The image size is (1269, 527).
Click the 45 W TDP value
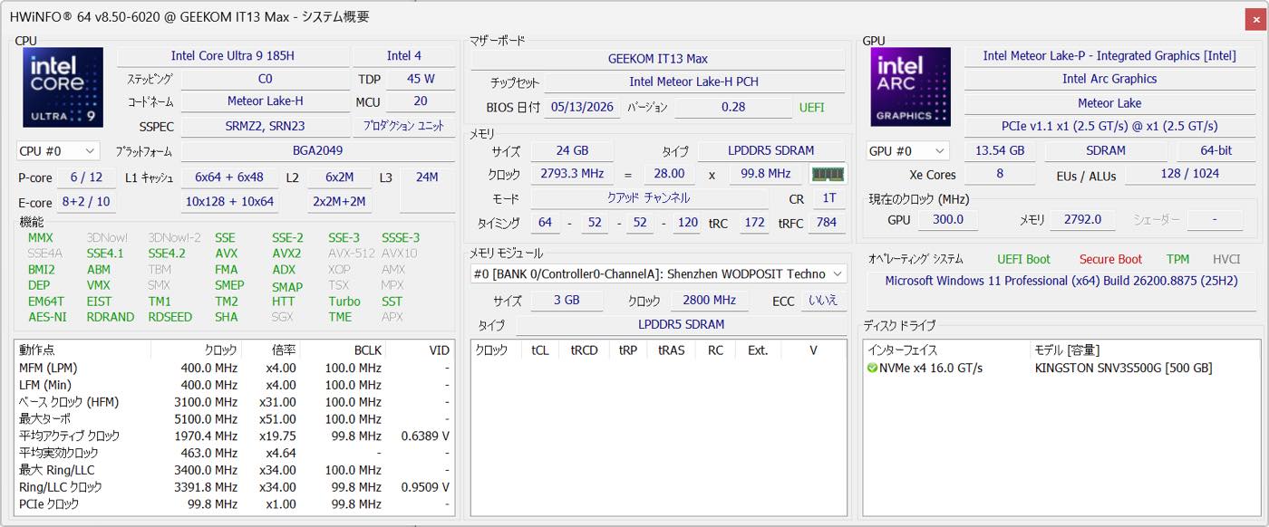click(x=420, y=79)
